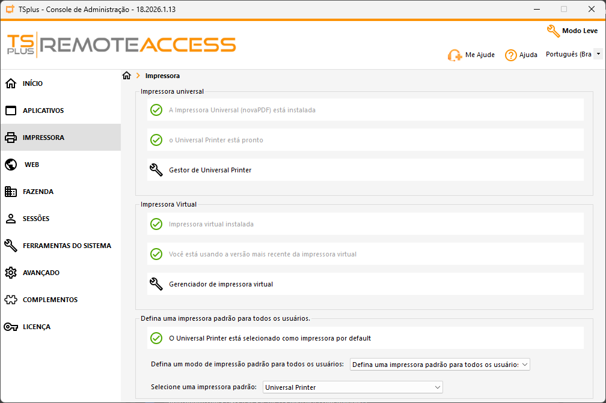Click the Universal Printer default status checkmark
This screenshot has width=606, height=403.
(x=156, y=338)
